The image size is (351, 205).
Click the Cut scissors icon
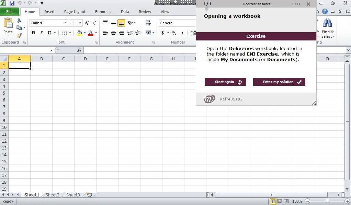coord(19,21)
